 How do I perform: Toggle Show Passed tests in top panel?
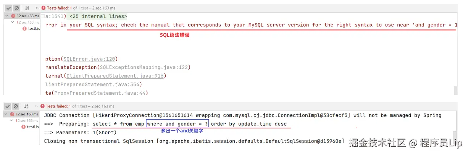pos(8,8)
